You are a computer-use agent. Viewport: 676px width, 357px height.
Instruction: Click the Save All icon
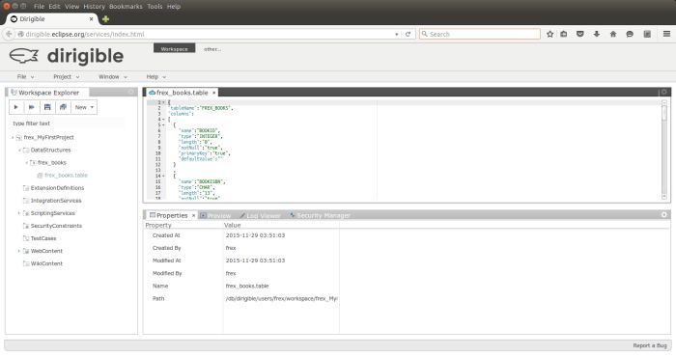63,107
